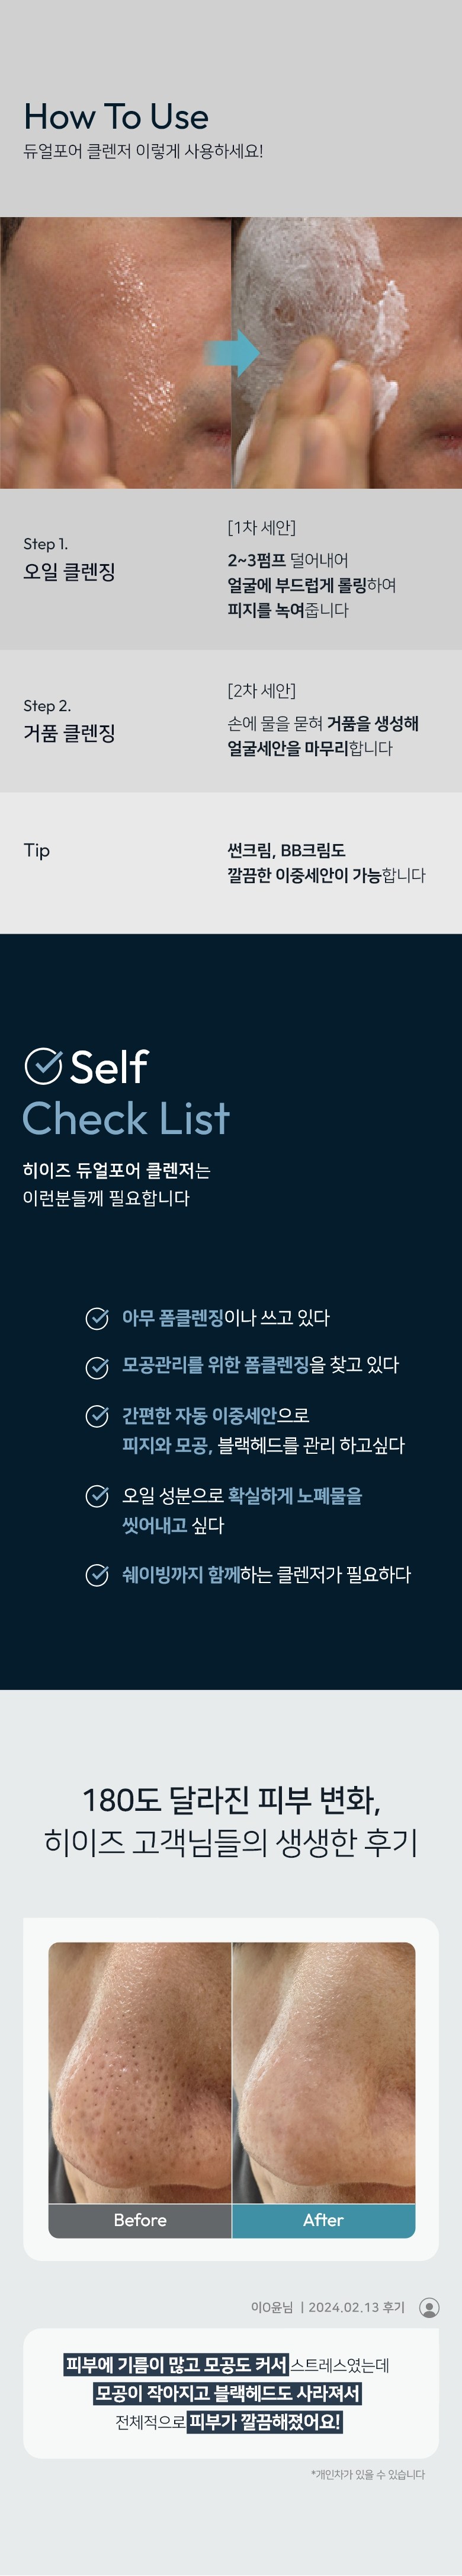462x2576 pixels.
Task: Click the check icon beside 모공관리를 위한 폼클렌징
Action: [x=97, y=1366]
